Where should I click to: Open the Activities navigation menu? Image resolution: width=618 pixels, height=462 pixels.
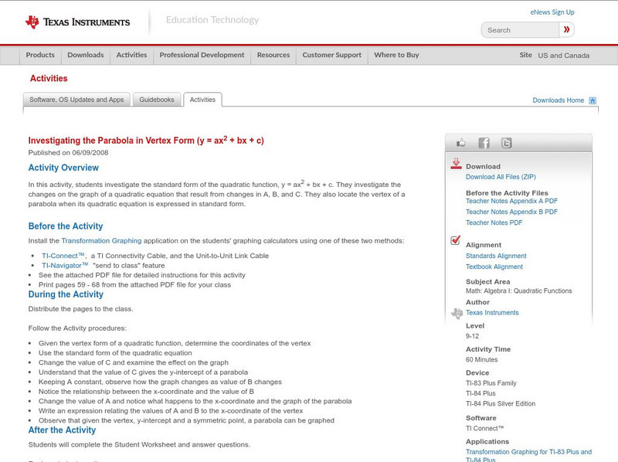pyautogui.click(x=131, y=55)
